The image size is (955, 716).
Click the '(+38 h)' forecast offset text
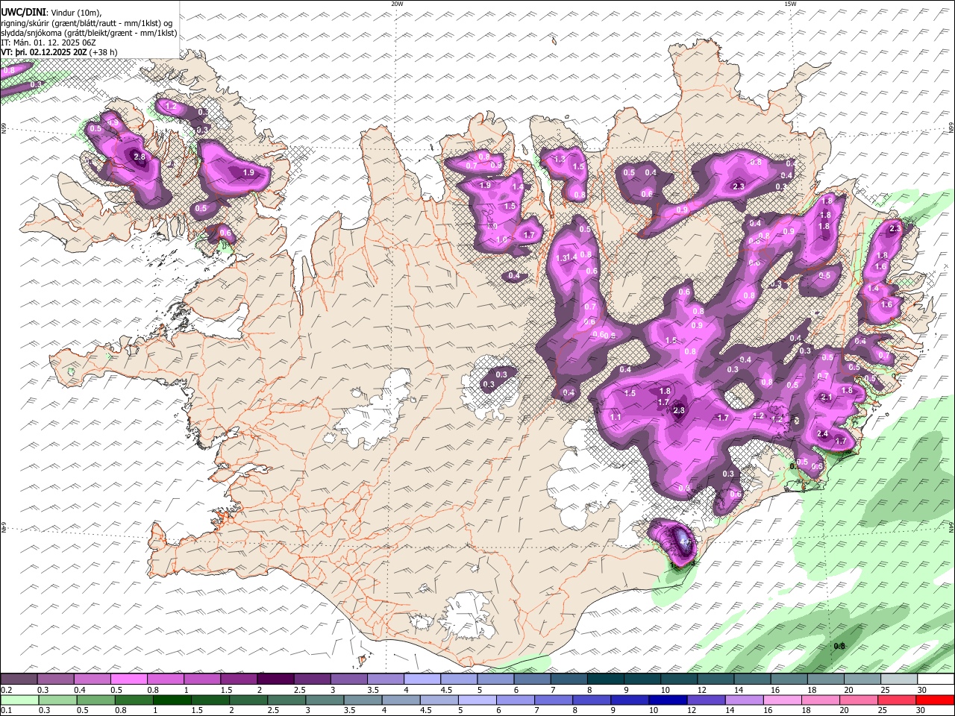103,52
